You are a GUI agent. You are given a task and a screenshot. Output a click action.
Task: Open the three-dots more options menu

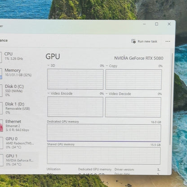tap(168, 41)
